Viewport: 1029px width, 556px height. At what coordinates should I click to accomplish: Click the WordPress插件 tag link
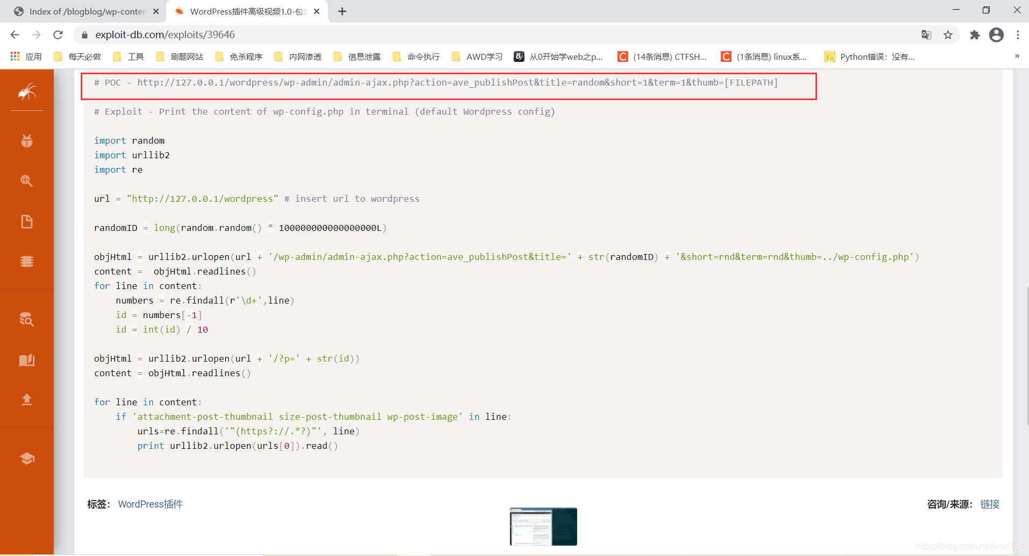point(151,504)
